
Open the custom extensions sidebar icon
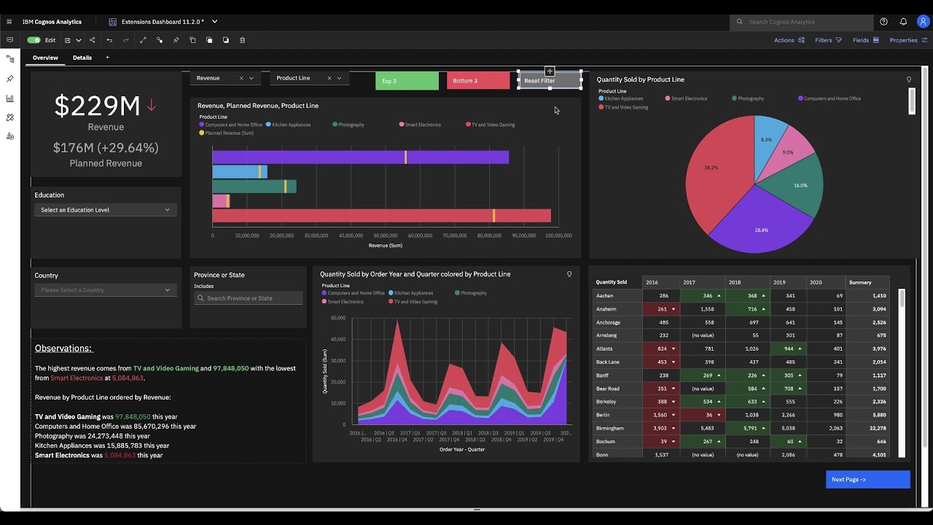(x=10, y=136)
